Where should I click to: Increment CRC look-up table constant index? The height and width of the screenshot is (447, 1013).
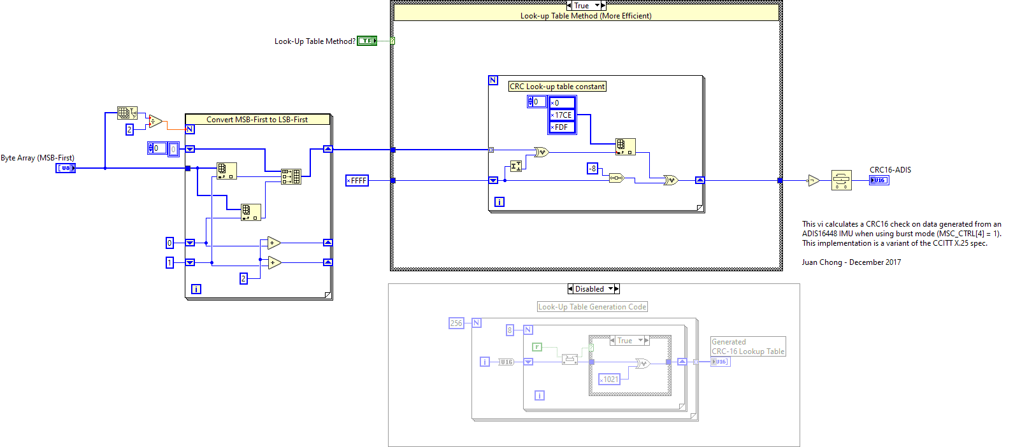tap(530, 99)
